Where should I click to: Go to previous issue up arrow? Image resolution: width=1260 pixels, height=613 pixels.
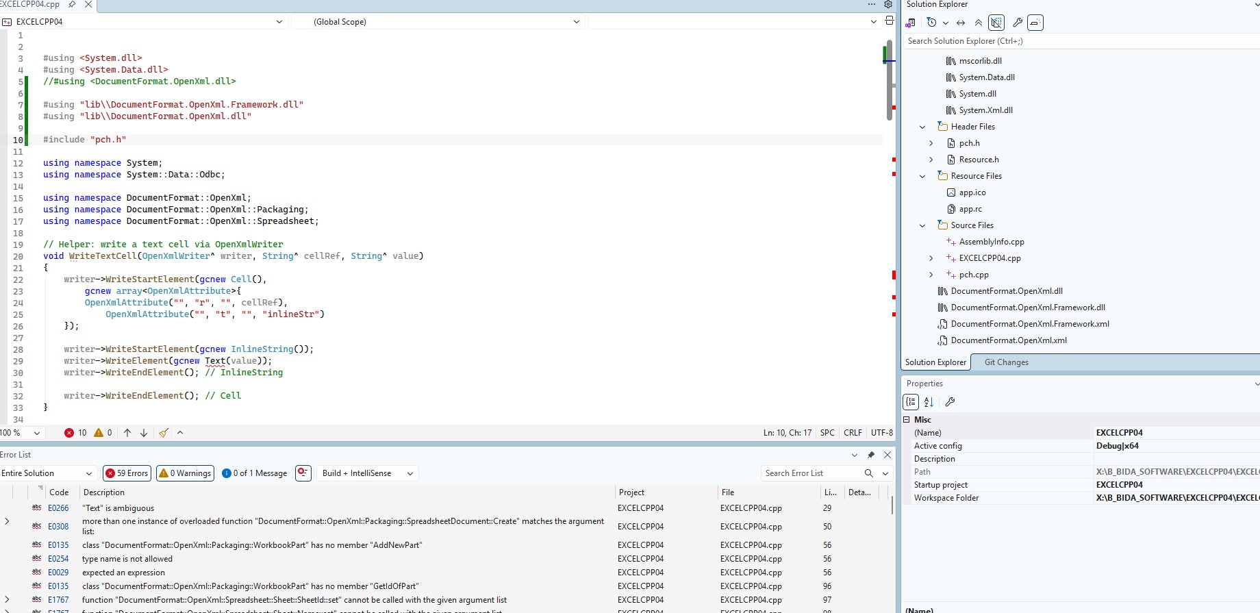click(127, 433)
